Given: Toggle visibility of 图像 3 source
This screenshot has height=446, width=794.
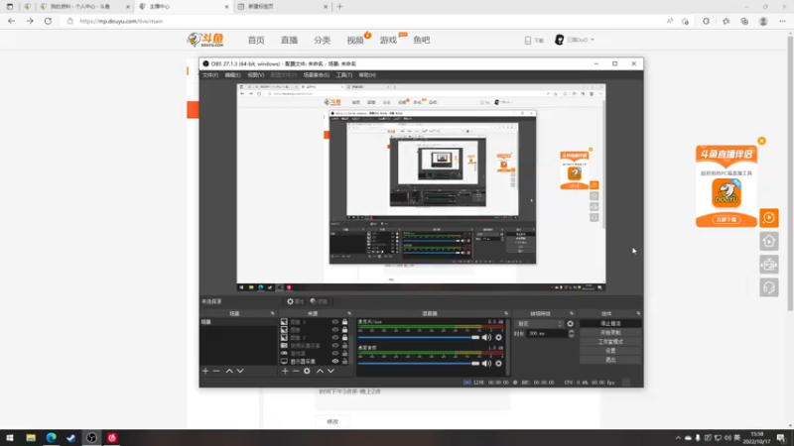Looking at the screenshot, I should click(x=335, y=322).
